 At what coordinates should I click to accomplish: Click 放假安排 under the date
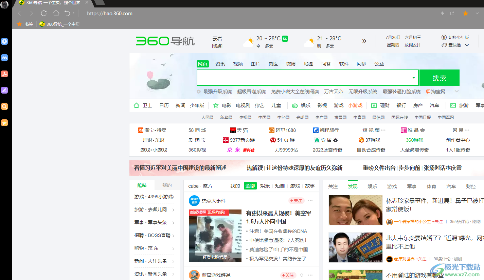(x=413, y=45)
